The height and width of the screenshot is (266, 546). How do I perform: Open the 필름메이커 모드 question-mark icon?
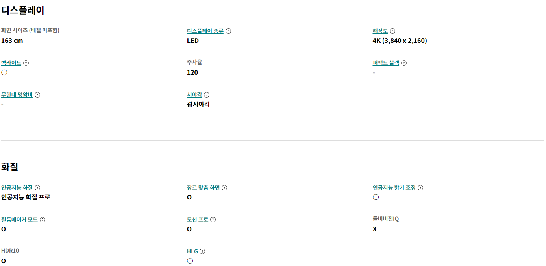[x=43, y=220]
